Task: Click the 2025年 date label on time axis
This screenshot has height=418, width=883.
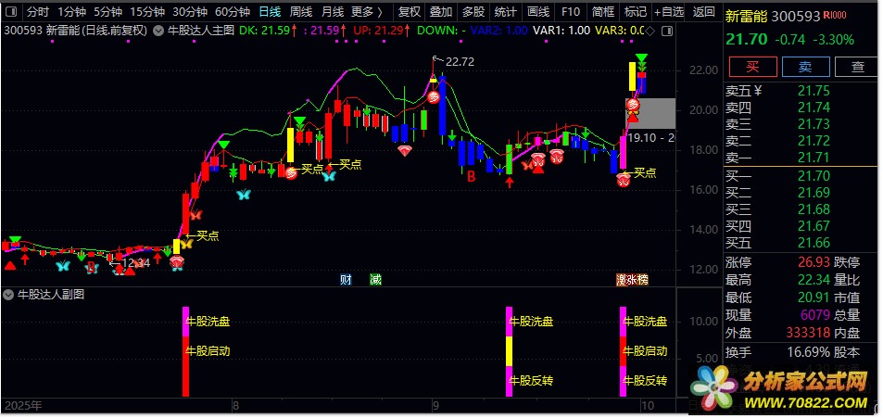Action: [x=22, y=406]
